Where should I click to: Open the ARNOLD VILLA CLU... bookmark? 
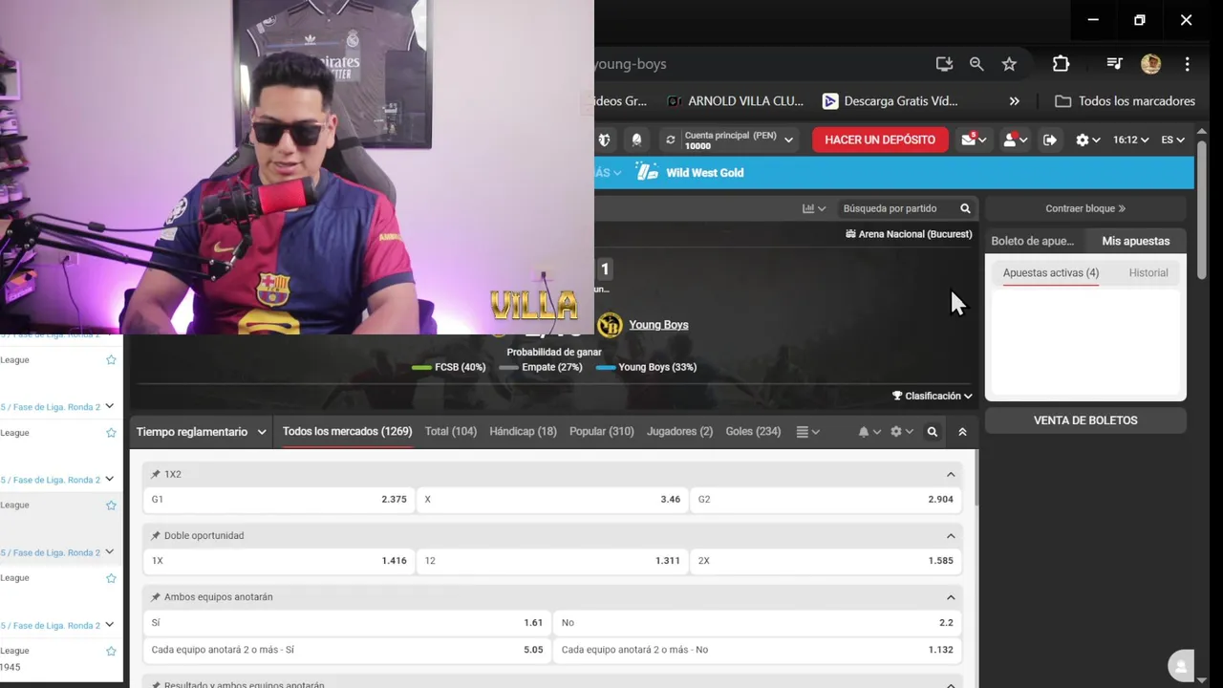pyautogui.click(x=736, y=100)
